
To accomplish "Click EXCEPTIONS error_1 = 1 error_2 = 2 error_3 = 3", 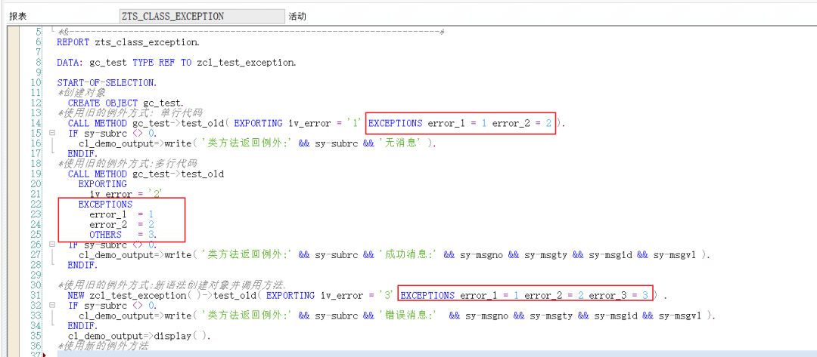I will point(526,295).
